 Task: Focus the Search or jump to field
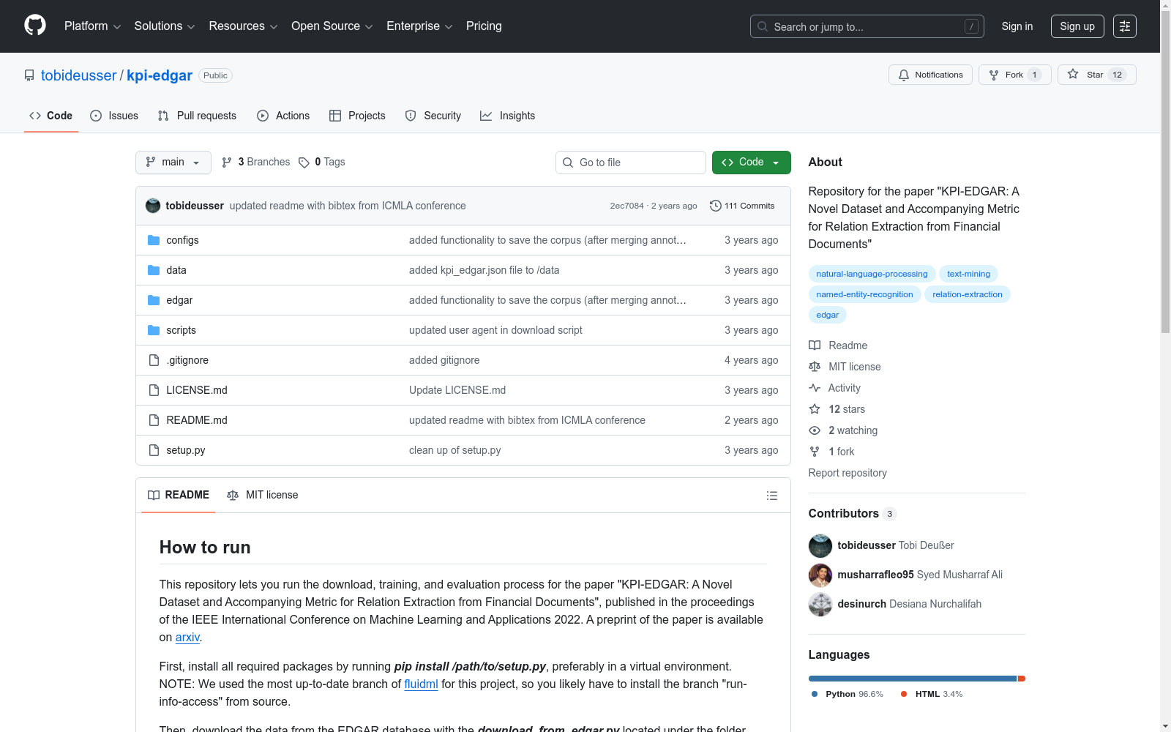pyautogui.click(x=867, y=26)
